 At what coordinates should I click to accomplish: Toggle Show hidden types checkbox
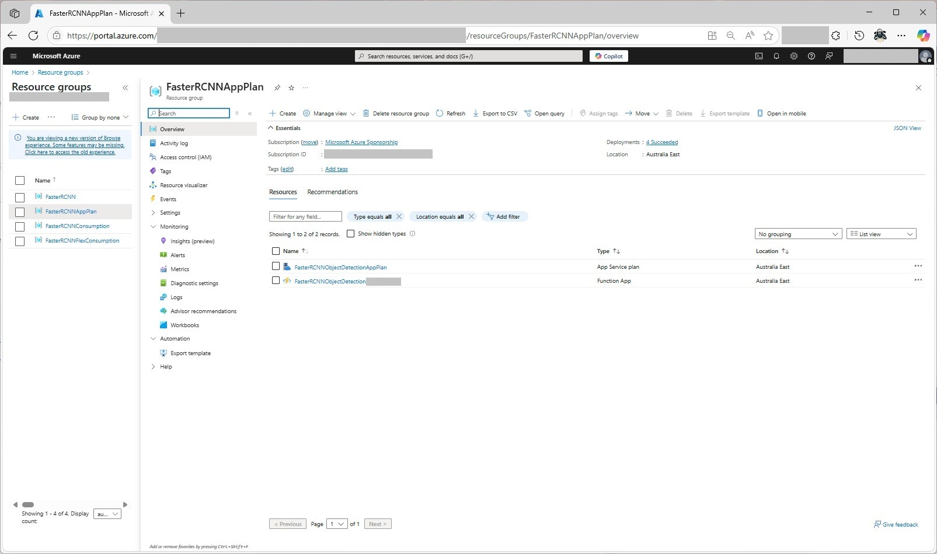(x=350, y=234)
